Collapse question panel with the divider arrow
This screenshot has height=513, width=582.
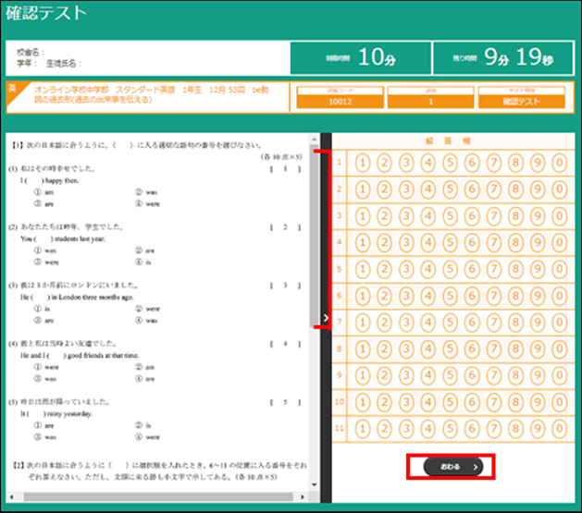327,319
